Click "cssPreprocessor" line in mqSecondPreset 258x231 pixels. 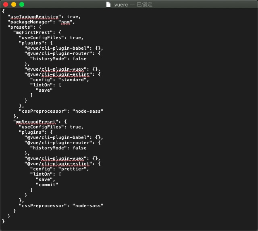(x=61, y=206)
